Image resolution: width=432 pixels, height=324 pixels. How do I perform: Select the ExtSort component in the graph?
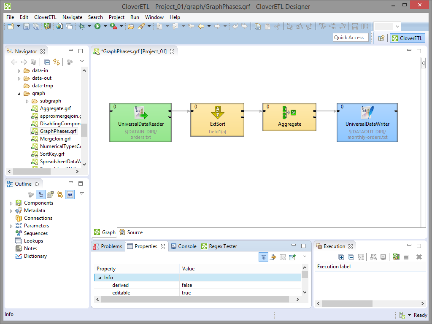(x=217, y=119)
